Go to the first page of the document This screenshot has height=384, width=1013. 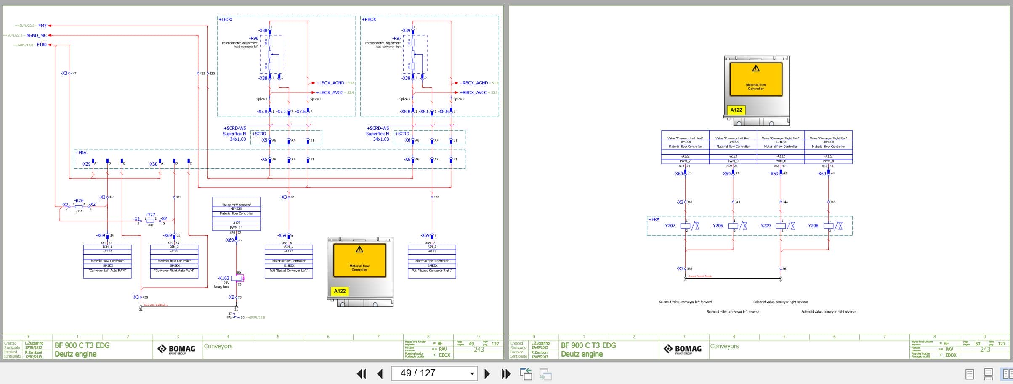click(362, 373)
